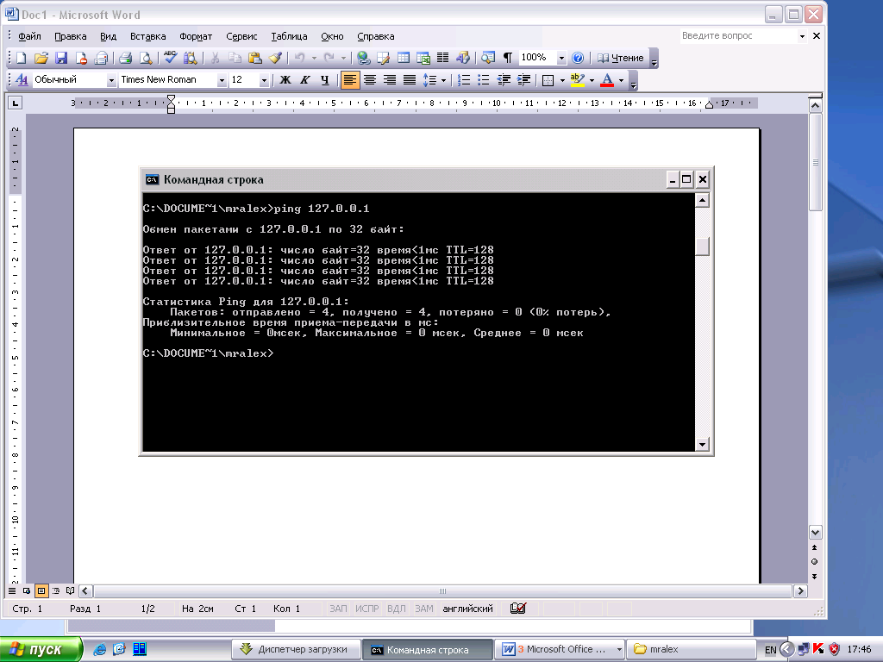Select the Format Painter brush
This screenshot has height=662, width=883.
275,58
